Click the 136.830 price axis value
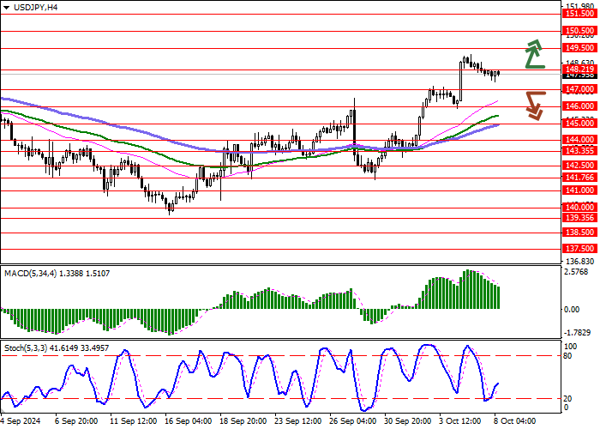 579,261
